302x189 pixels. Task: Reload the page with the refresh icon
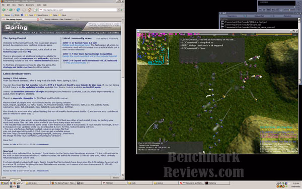tap(19, 10)
